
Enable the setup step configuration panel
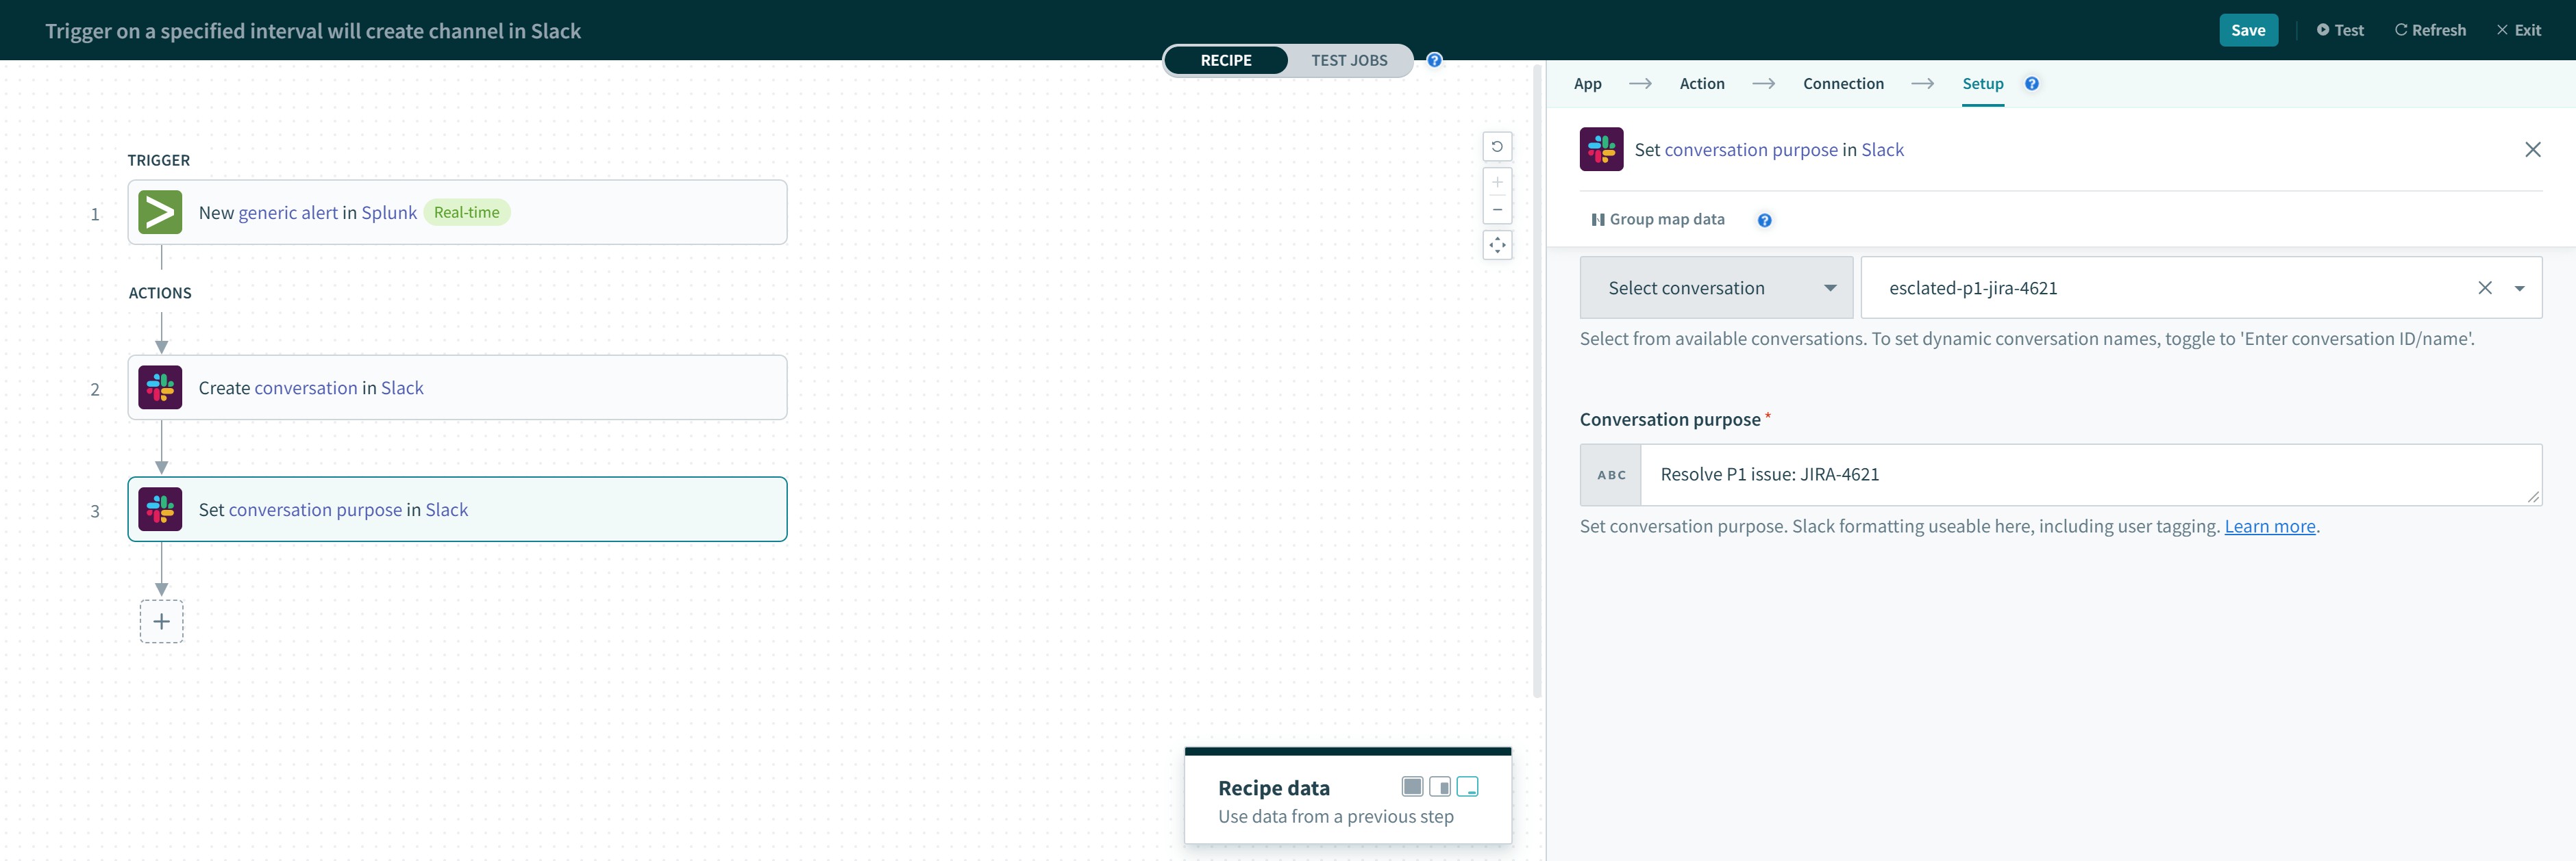(1981, 82)
